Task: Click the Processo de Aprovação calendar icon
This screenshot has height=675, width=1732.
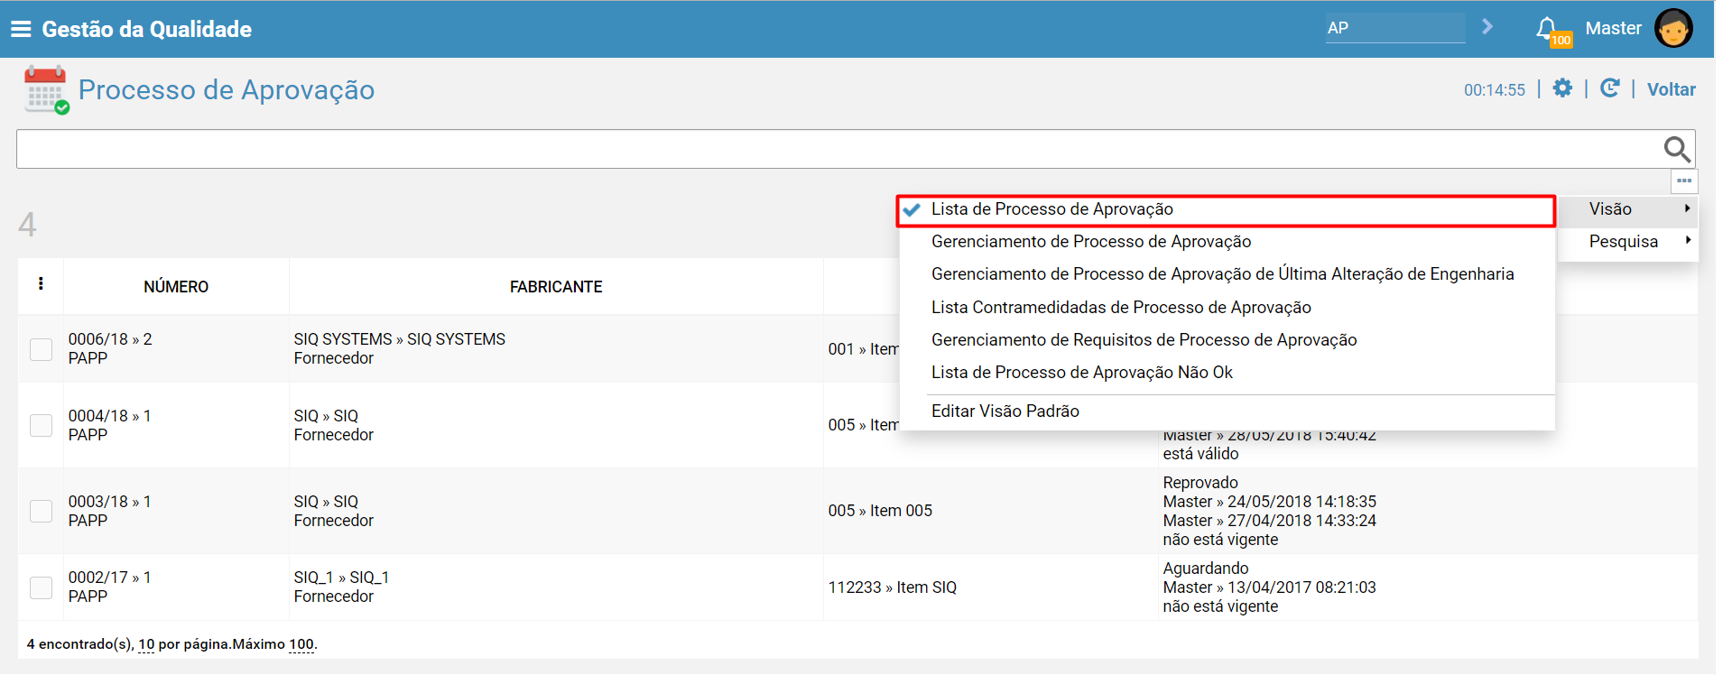Action: [46, 89]
